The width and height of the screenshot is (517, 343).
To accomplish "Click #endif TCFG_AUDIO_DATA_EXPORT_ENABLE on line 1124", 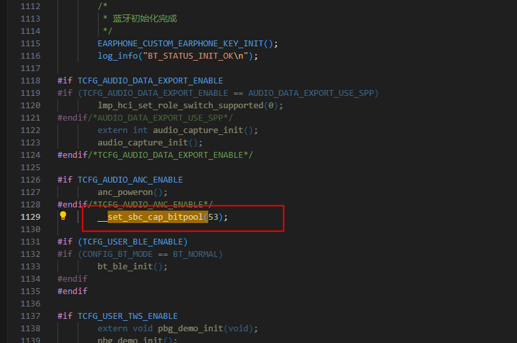I will click(155, 155).
